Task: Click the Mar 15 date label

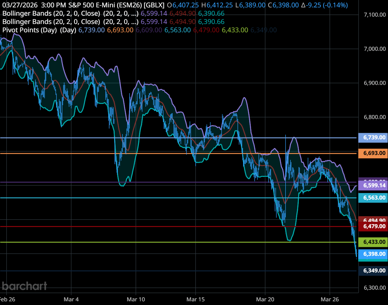Action: tap(195, 299)
